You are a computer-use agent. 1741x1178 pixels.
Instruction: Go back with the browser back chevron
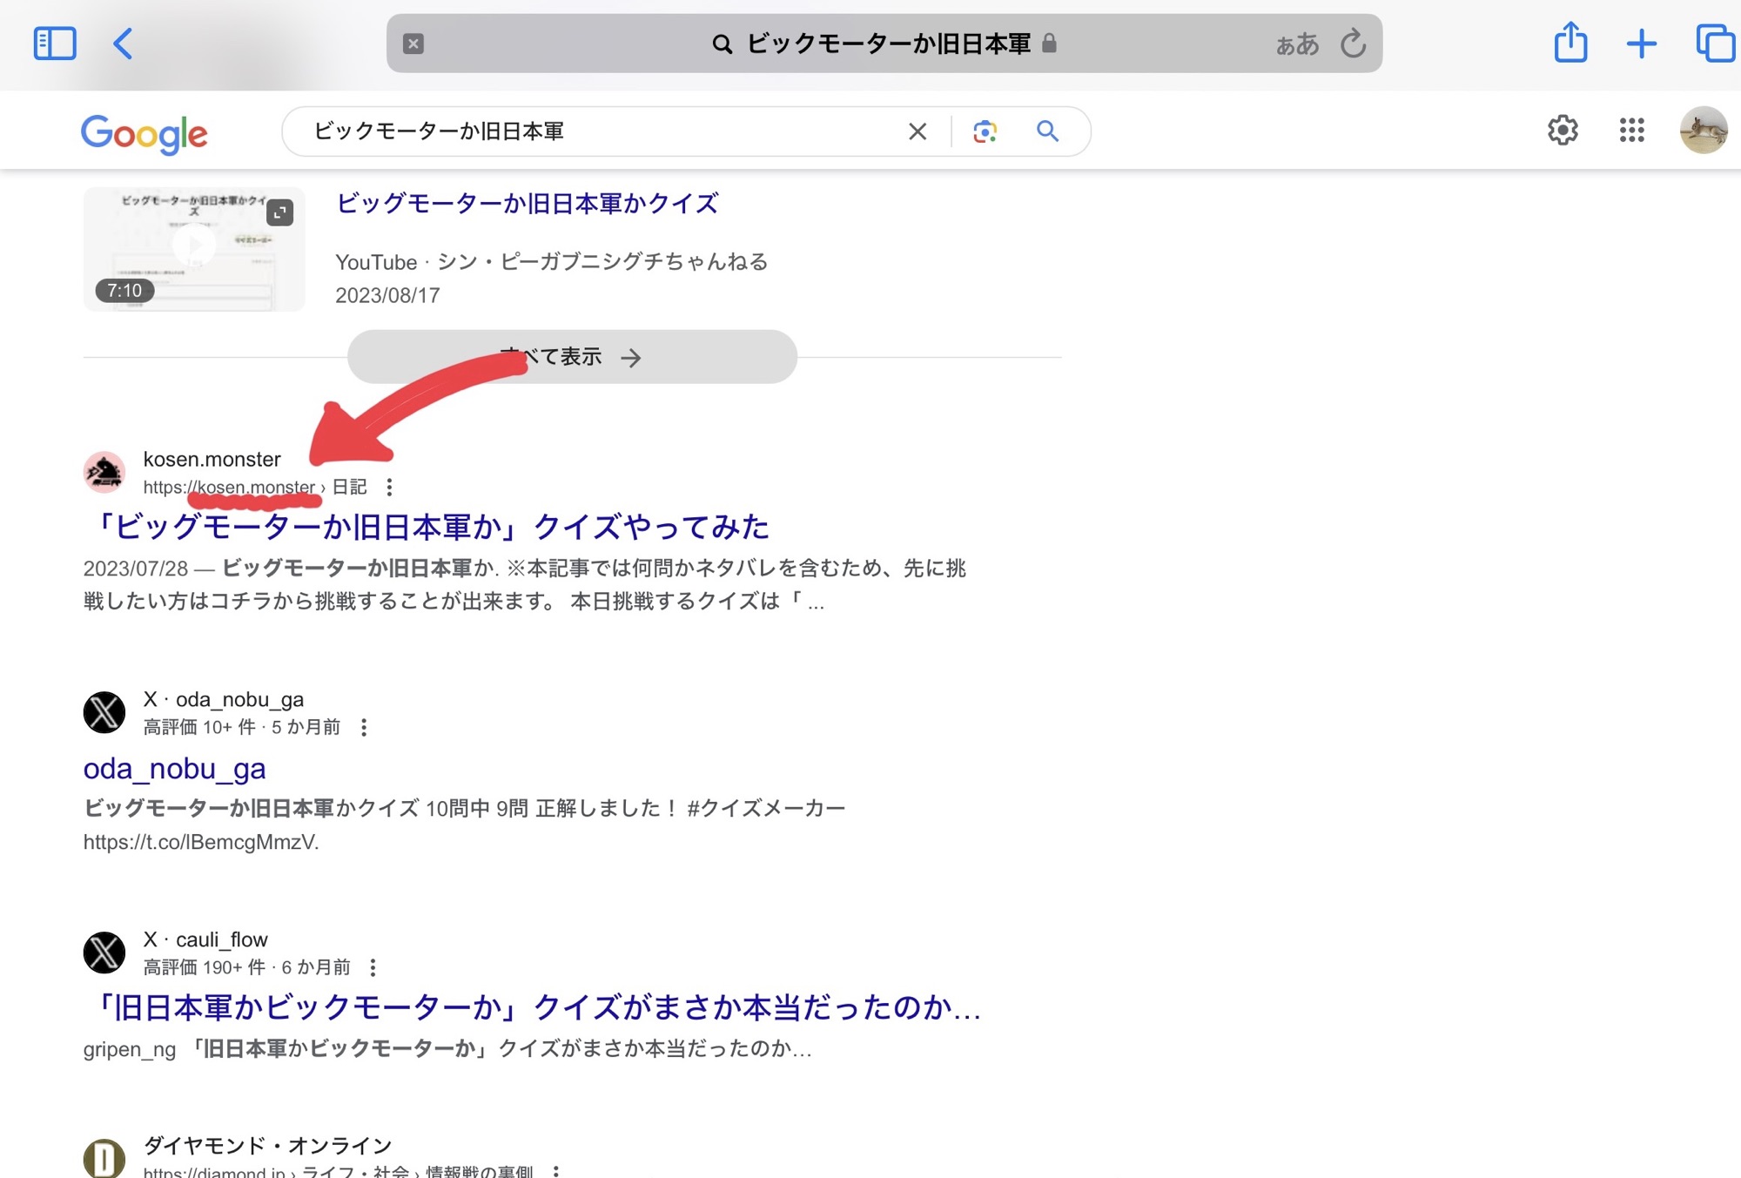point(123,44)
